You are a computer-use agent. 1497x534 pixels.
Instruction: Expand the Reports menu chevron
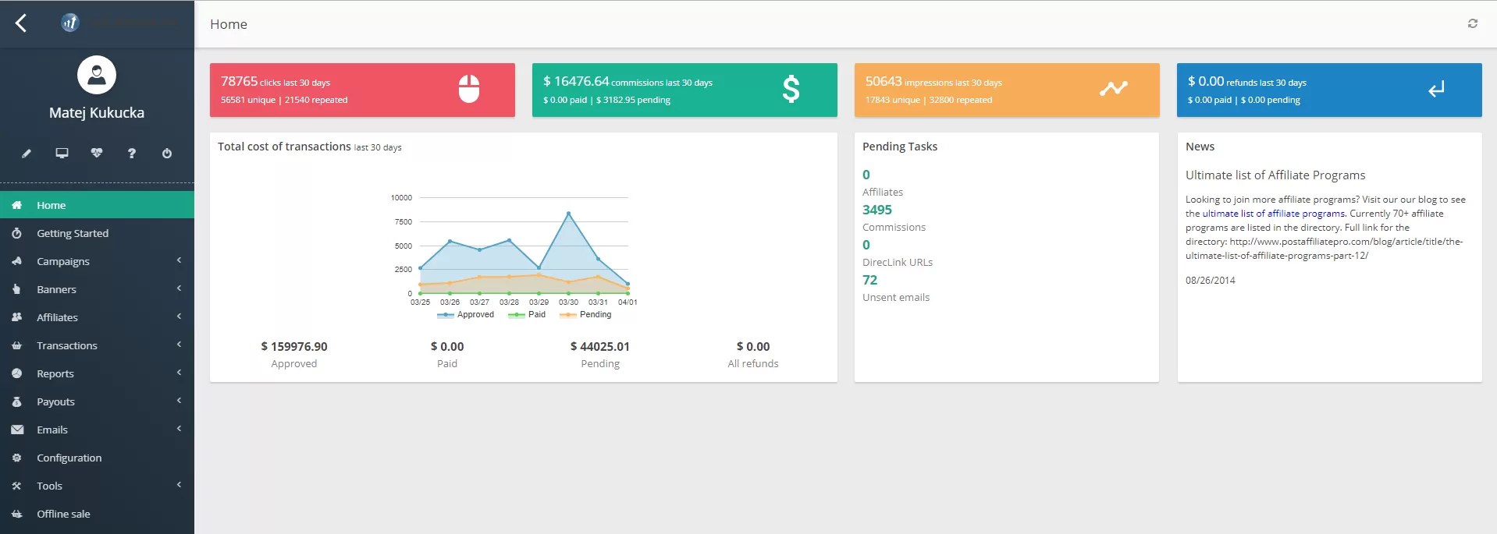(179, 373)
